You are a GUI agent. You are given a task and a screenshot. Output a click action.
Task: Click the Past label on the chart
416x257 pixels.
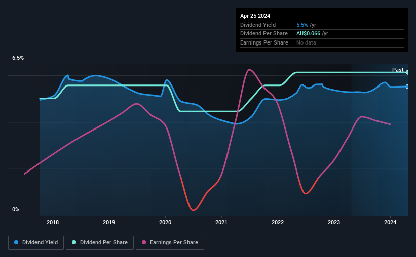click(x=398, y=70)
